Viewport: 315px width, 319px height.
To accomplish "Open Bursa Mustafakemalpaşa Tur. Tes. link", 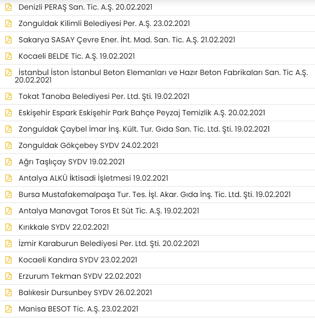I will [x=155, y=195].
